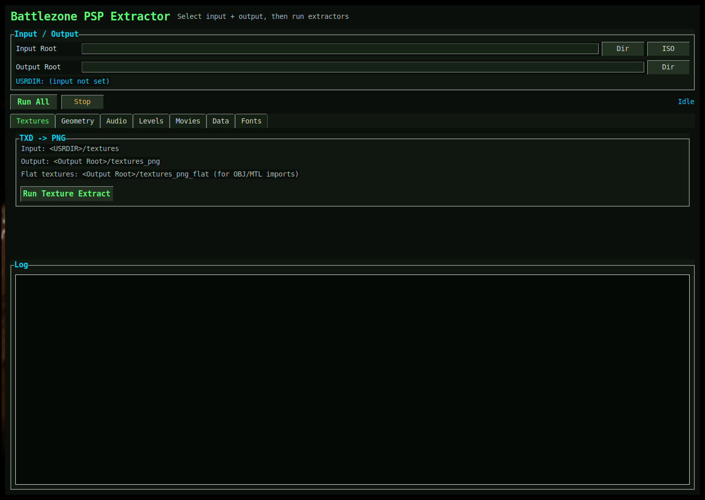Choose an ISO file as input
This screenshot has width=705, height=500.
point(668,48)
